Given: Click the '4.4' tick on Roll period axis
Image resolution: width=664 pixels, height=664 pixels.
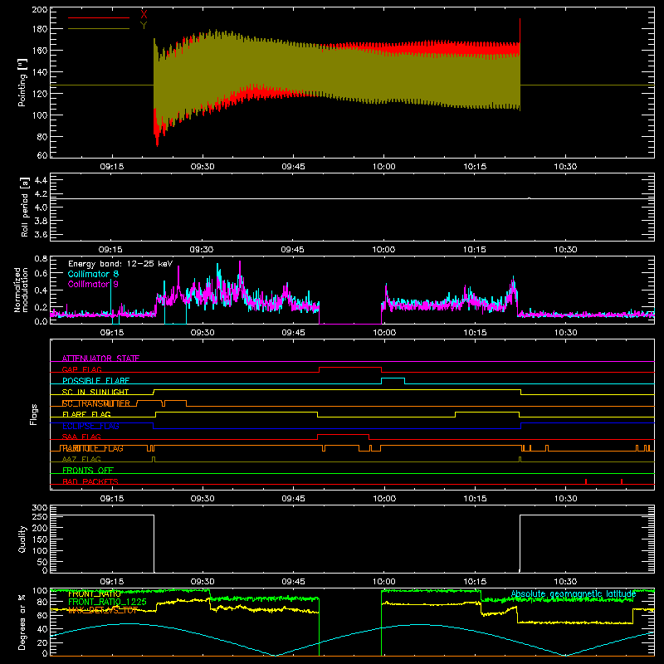Looking at the screenshot, I should (41, 180).
